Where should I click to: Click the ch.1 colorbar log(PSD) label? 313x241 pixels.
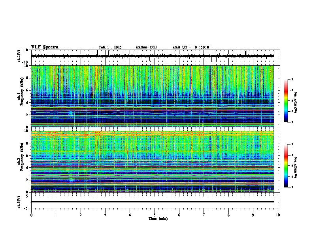(x=296, y=103)
